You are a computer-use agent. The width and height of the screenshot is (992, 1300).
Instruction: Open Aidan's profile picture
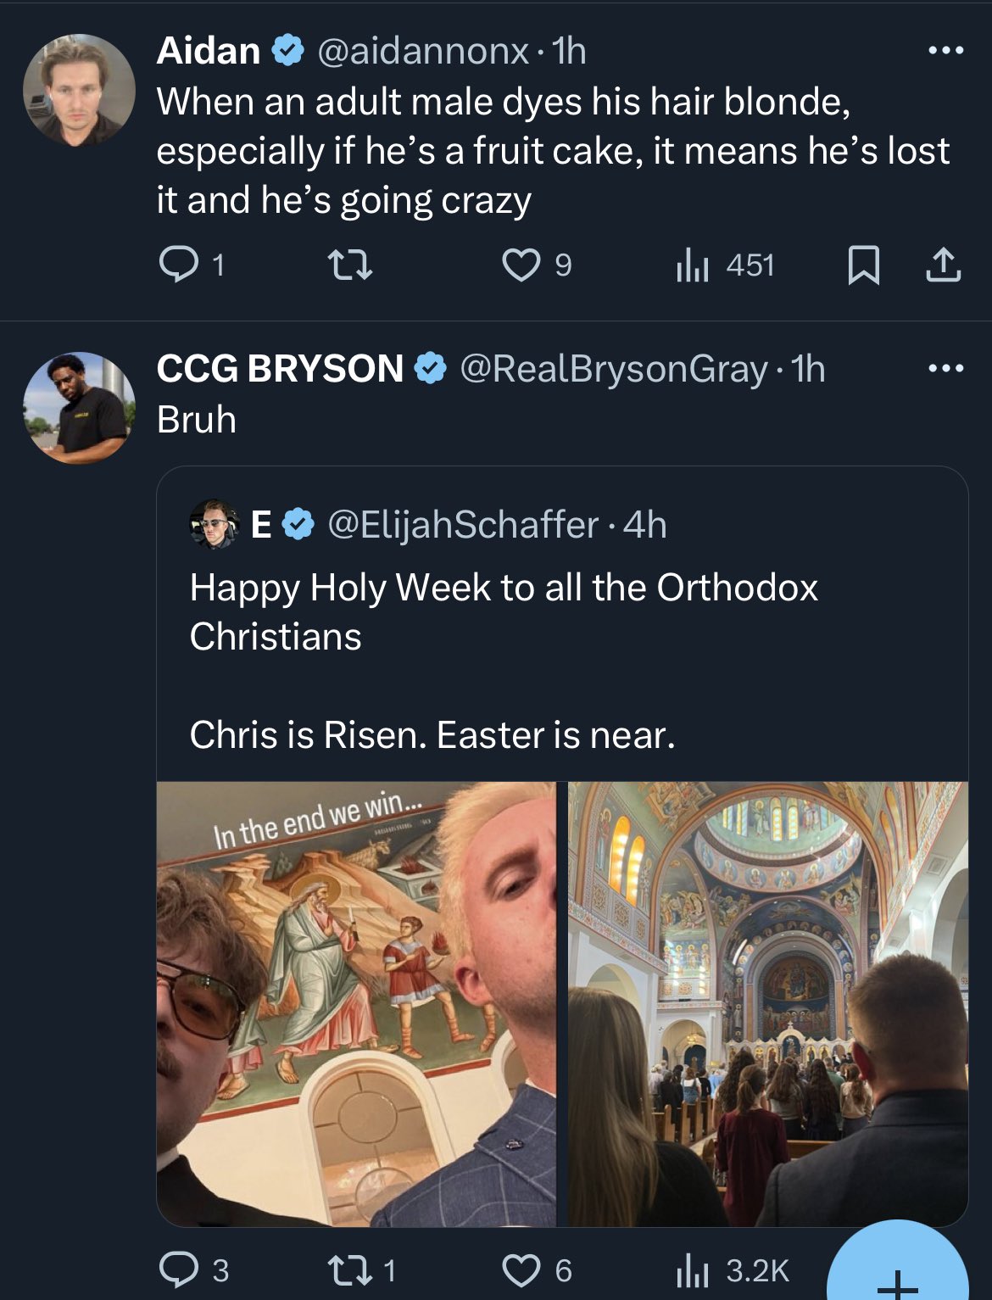tap(79, 90)
